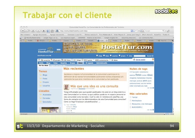This screenshot has height=138, width=195.
Task: Open the Administración navigation tab
Action: [102, 63]
